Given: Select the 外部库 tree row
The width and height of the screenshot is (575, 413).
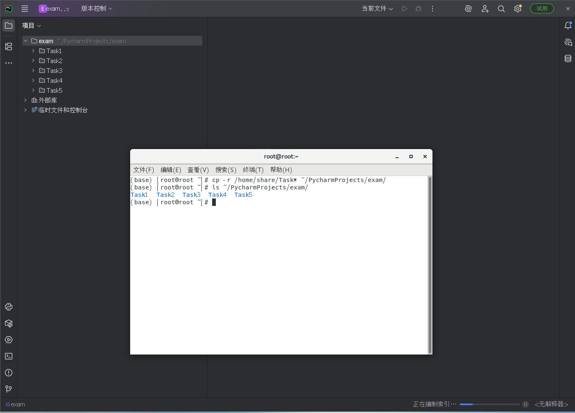Looking at the screenshot, I should point(112,100).
